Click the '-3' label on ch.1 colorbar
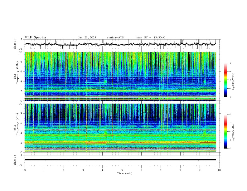The width and height of the screenshot is (247, 191). [230, 63]
